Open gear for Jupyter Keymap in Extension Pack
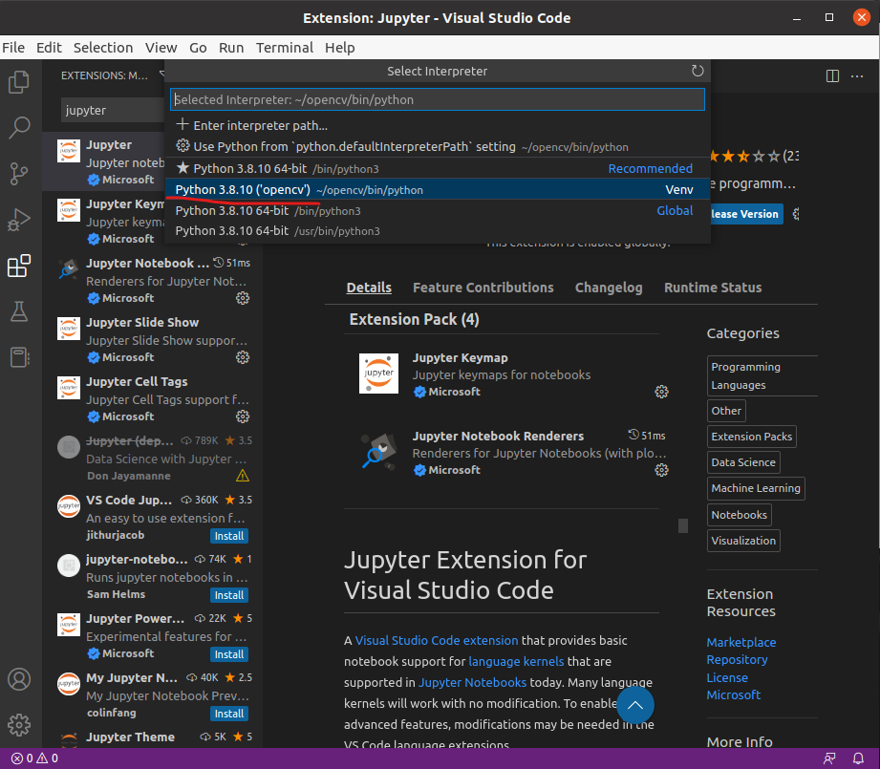The image size is (880, 769). point(662,392)
